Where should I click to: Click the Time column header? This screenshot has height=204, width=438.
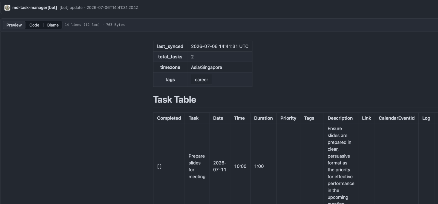[240, 118]
